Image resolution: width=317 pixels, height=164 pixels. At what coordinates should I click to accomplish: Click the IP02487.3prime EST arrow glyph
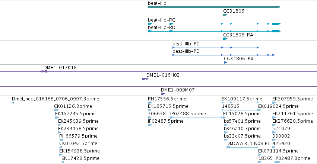click(278, 162)
